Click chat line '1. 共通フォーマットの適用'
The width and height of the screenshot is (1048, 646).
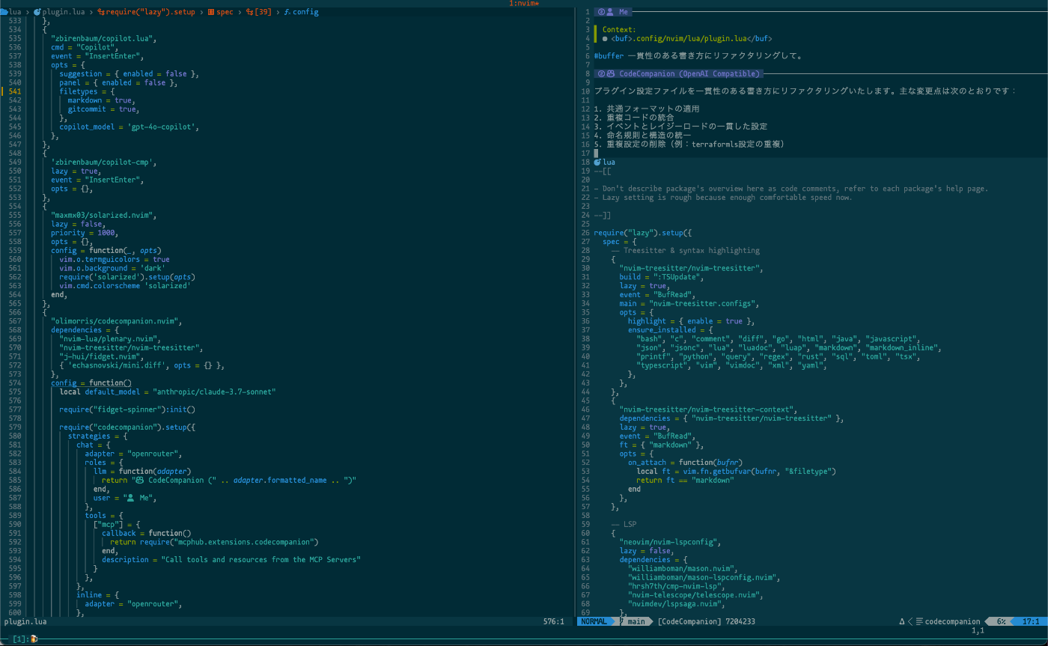[646, 109]
